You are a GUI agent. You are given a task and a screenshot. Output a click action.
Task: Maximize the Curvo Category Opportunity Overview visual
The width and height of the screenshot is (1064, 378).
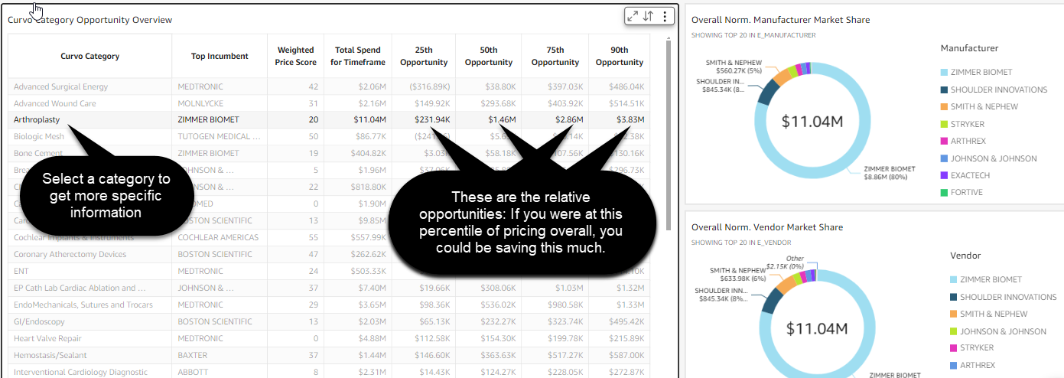[633, 16]
